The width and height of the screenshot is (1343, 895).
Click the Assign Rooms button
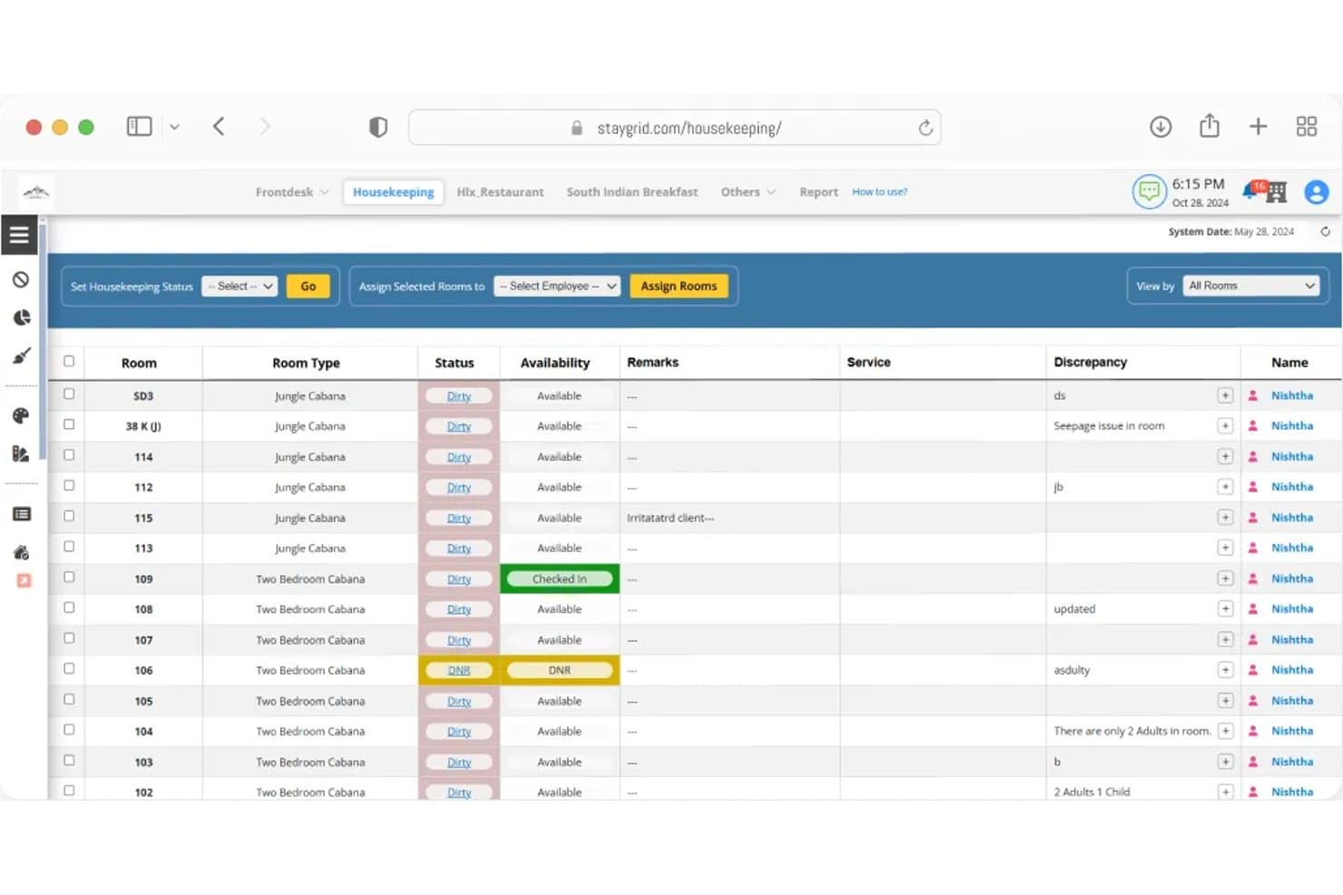[x=679, y=287]
